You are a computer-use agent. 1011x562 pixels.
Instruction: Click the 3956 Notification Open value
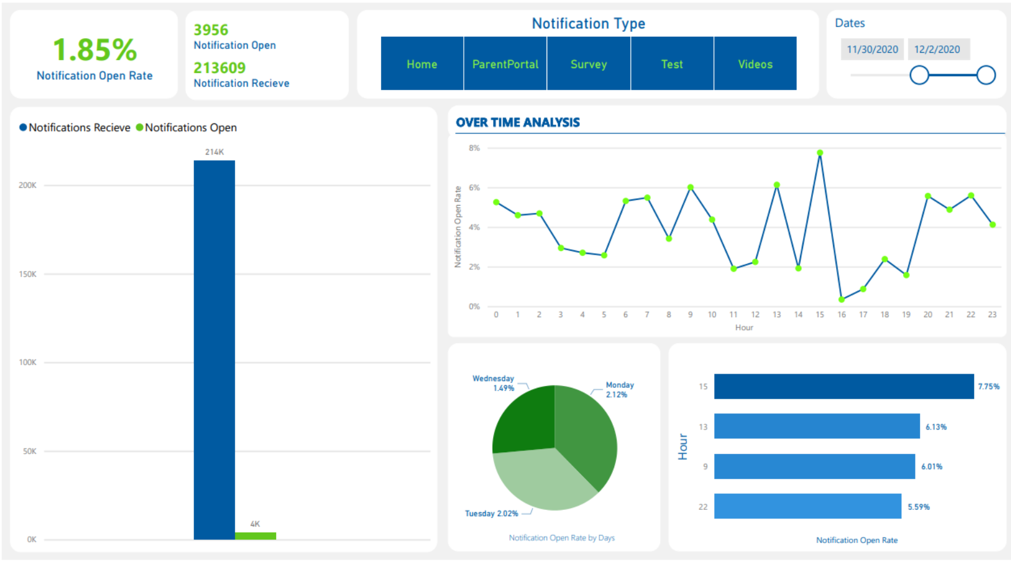click(211, 29)
